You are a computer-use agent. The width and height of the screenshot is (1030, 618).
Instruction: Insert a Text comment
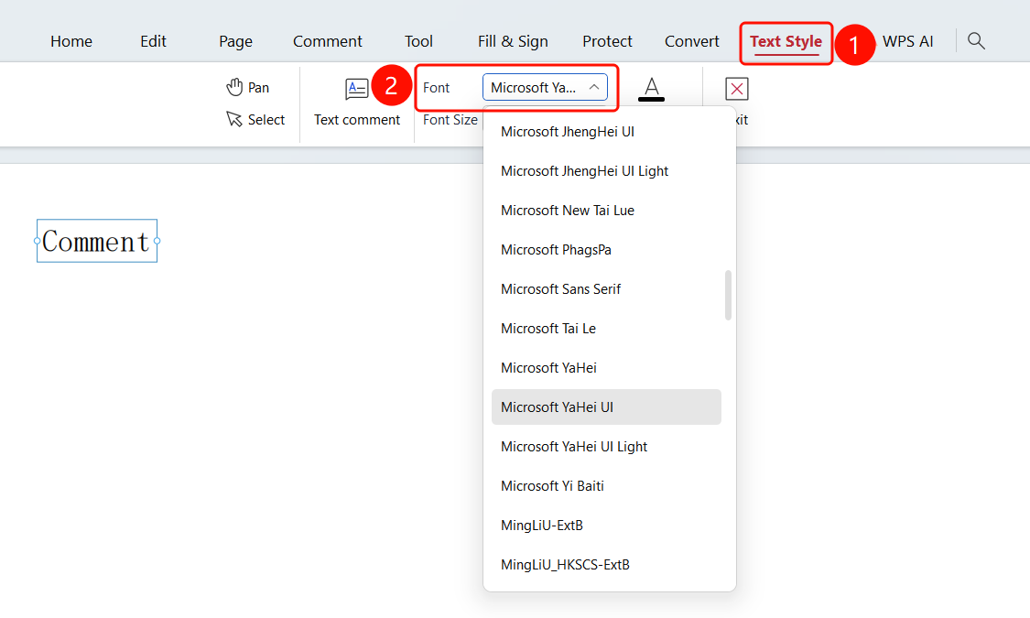pos(357,102)
